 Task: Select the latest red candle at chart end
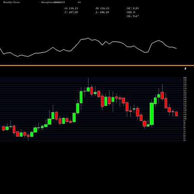[176, 114]
